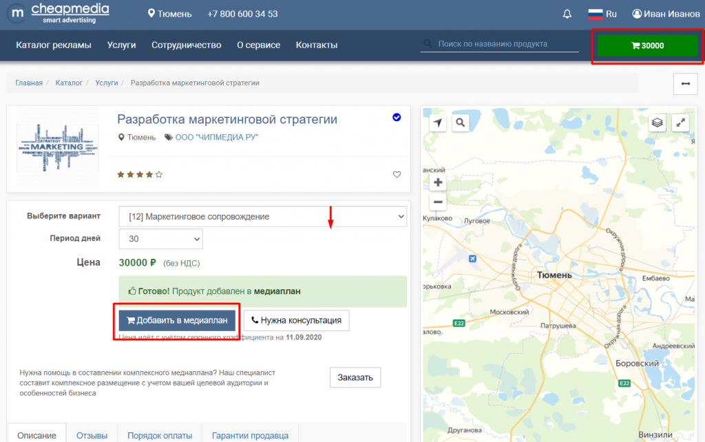Expand the "Выберите вариант" dropdown

coord(262,217)
